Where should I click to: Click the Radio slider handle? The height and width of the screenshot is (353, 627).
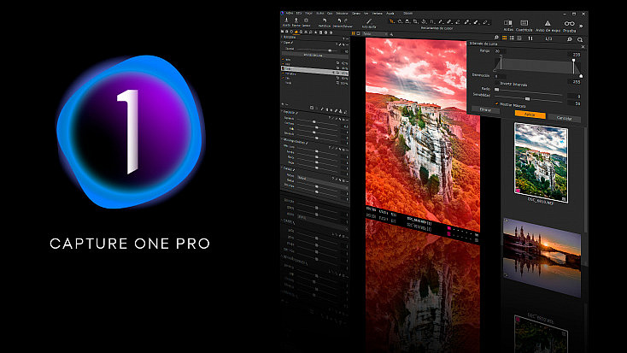click(x=496, y=90)
